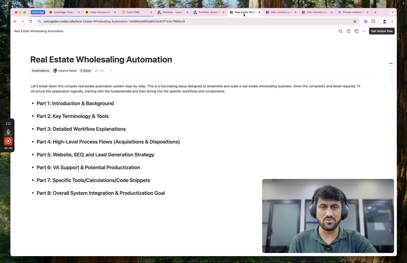This screenshot has width=407, height=263.
Task: Expand Part 1: Introduction & Background
Action: coord(33,103)
